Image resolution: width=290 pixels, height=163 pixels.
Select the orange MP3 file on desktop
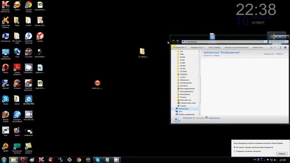pyautogui.click(x=97, y=84)
